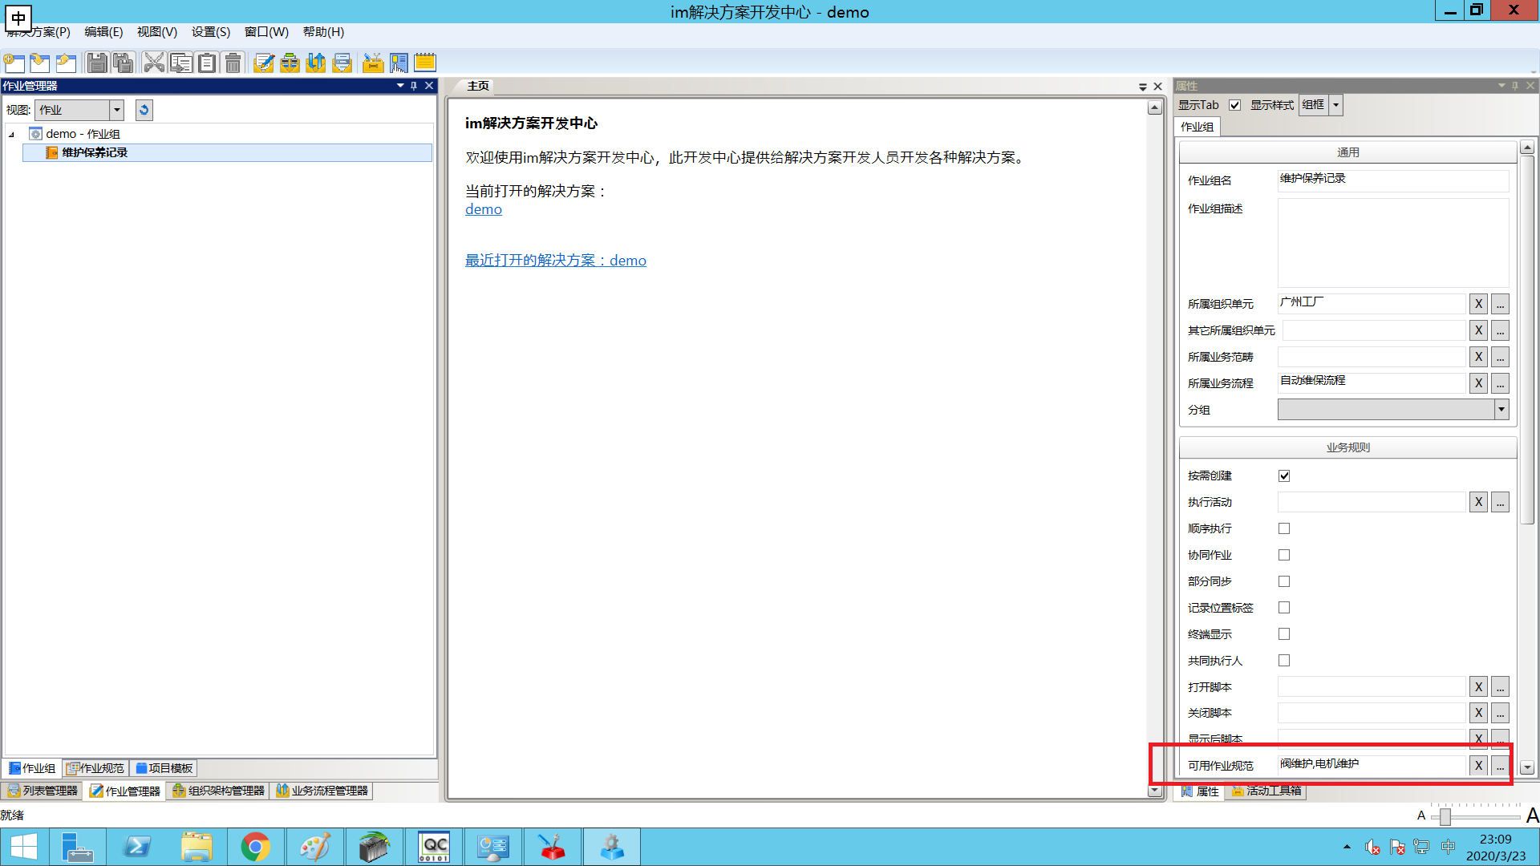1540x866 pixels.
Task: Click the 作业组名 input field
Action: 1392,179
